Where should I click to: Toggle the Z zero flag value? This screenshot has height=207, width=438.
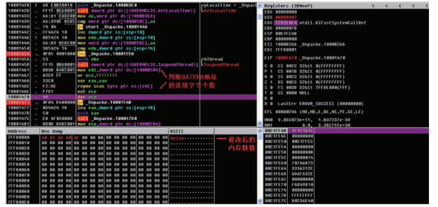(x=271, y=82)
